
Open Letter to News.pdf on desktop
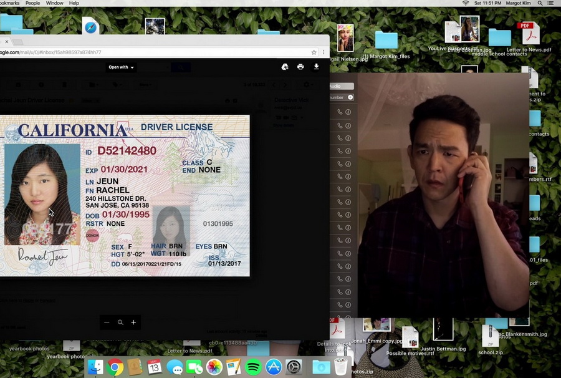528,36
